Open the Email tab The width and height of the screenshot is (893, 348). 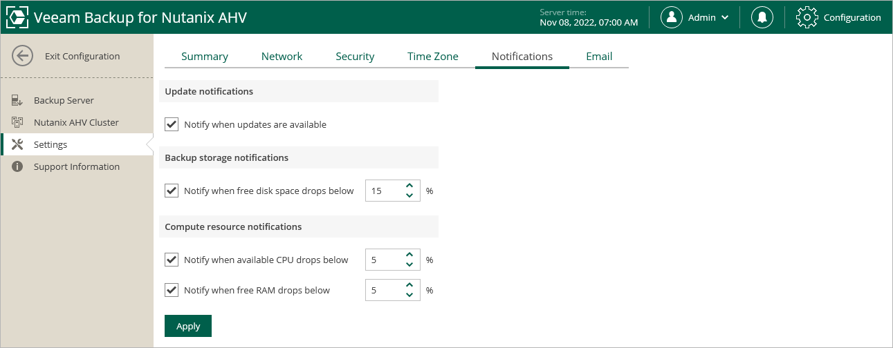[x=599, y=57]
